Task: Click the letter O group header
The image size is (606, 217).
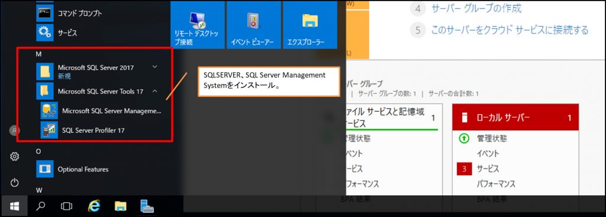Action: click(38, 151)
